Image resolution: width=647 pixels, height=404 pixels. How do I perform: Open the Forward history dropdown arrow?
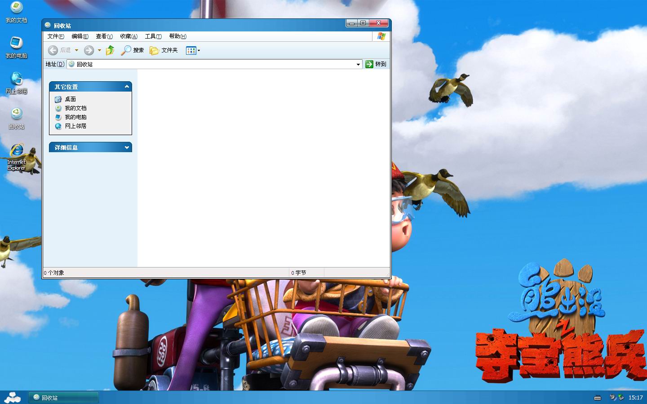pos(99,50)
